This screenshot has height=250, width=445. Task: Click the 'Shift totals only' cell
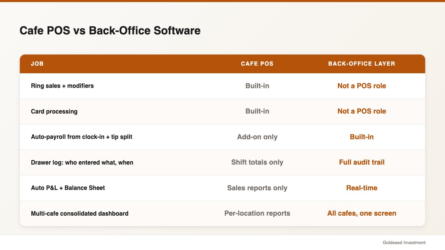point(257,162)
